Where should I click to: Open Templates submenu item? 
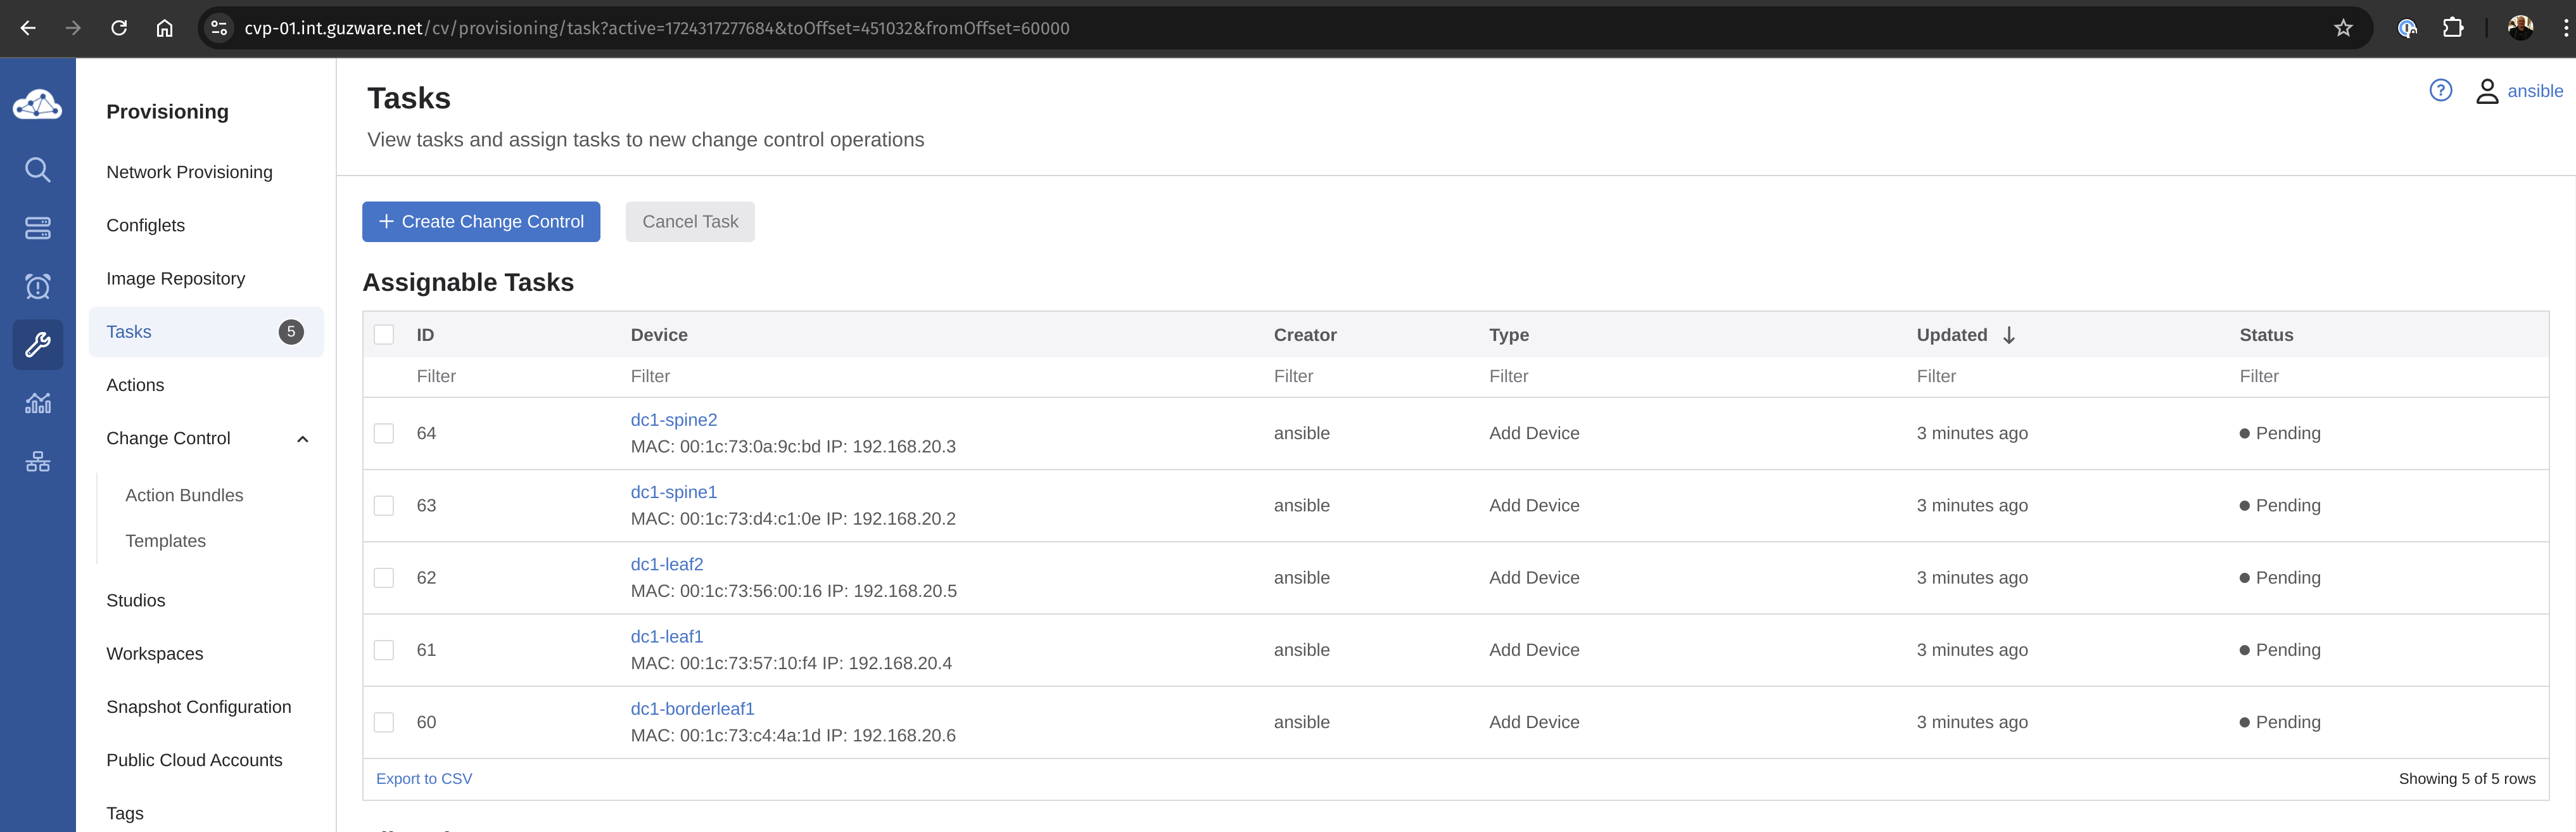pyautogui.click(x=165, y=541)
